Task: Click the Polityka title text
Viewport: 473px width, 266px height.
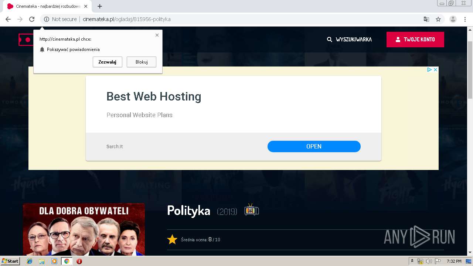Action: coord(188,211)
